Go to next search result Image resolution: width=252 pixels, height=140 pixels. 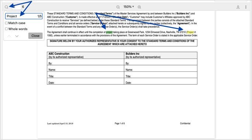point(17,36)
